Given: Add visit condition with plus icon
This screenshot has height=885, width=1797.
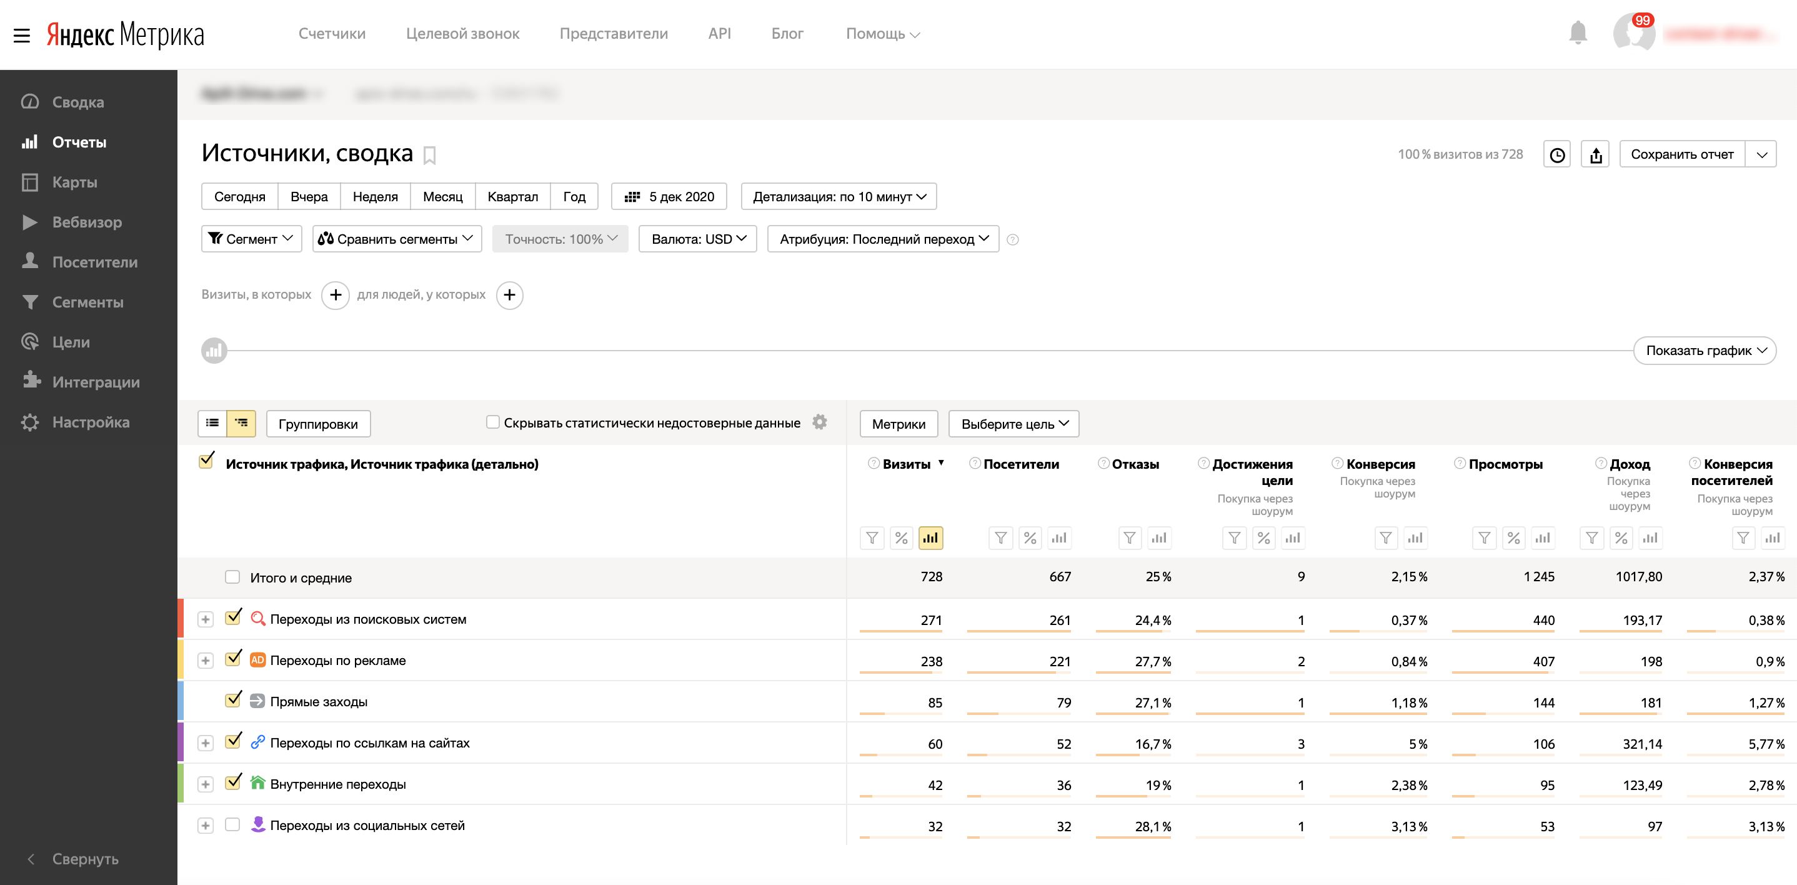Looking at the screenshot, I should click(336, 295).
